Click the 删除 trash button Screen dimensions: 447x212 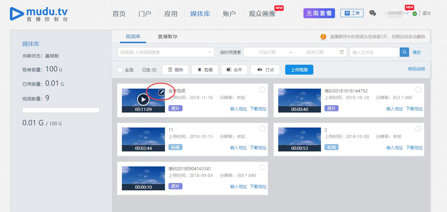click(175, 69)
